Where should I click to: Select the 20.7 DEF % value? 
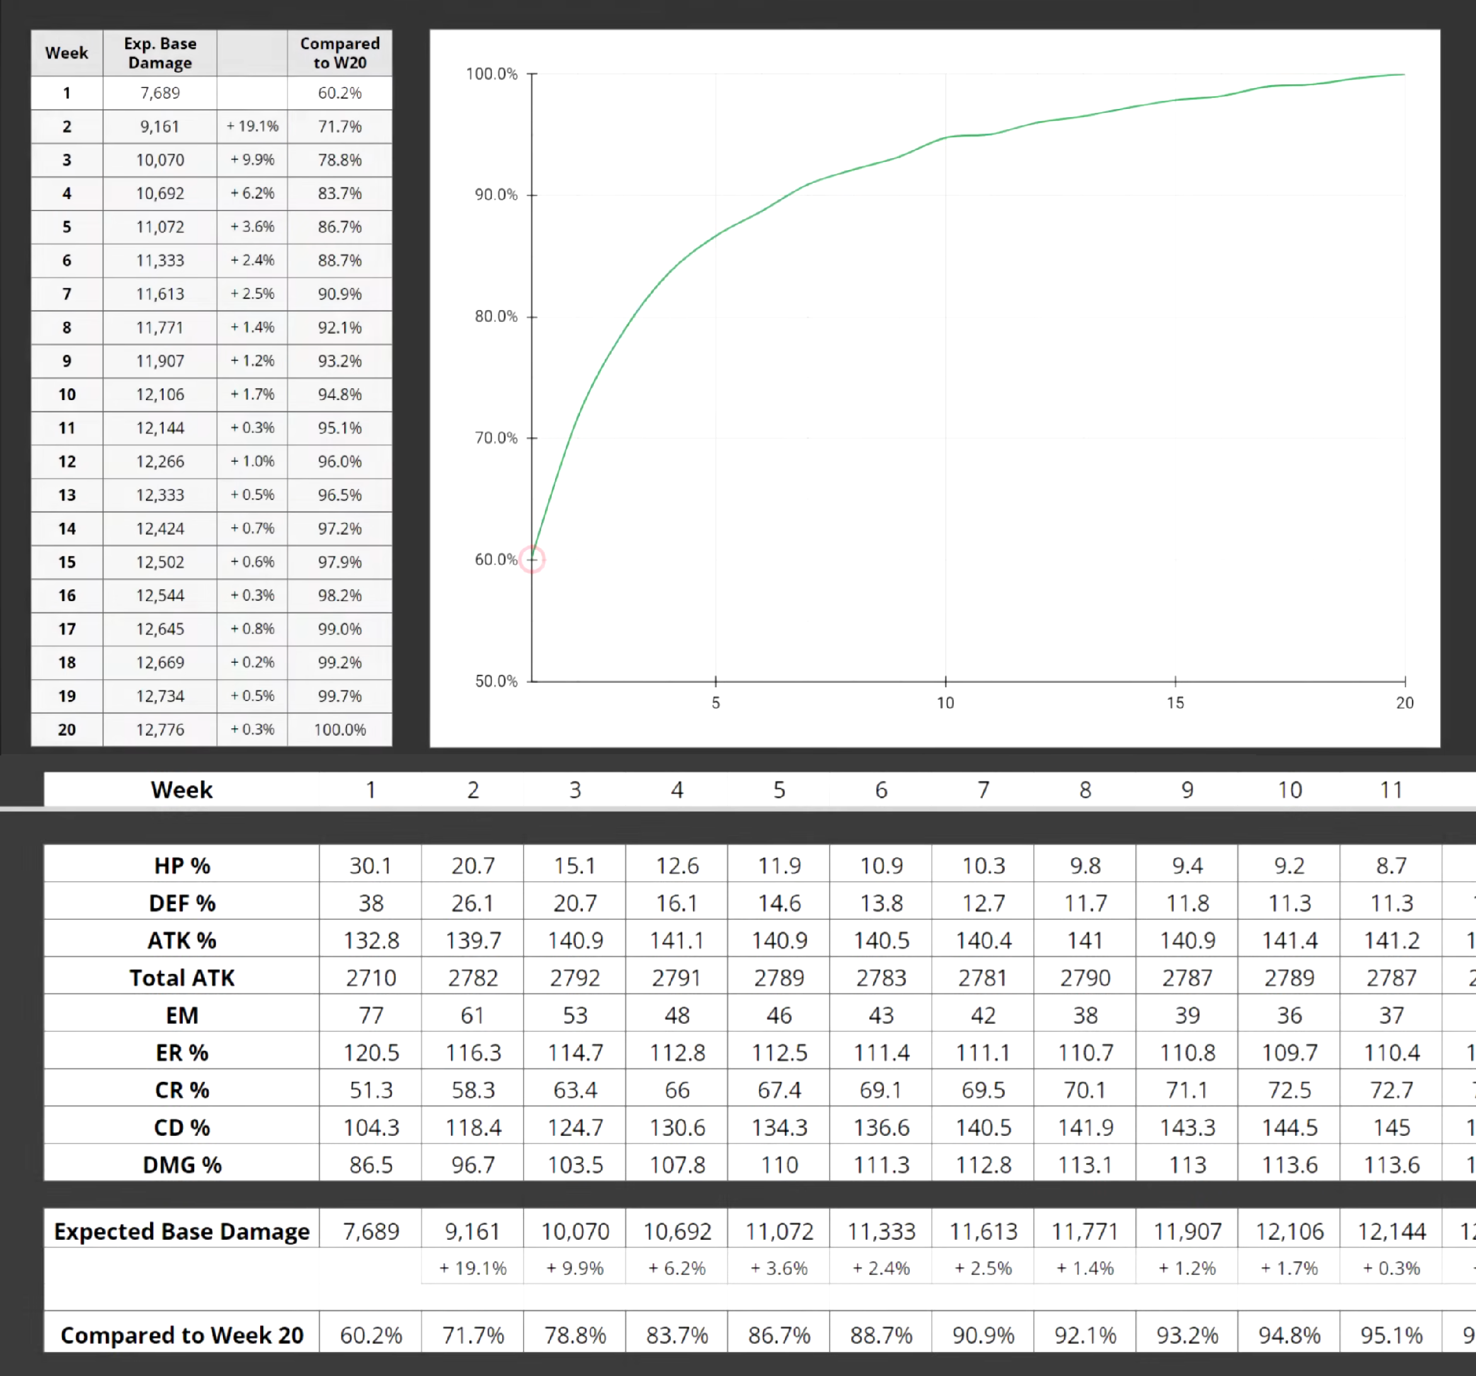point(575,903)
